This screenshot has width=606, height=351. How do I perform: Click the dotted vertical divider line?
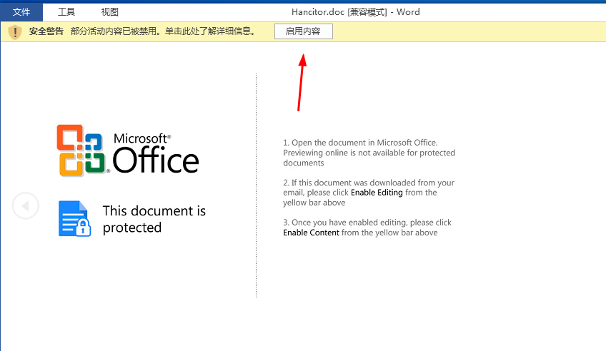257,185
